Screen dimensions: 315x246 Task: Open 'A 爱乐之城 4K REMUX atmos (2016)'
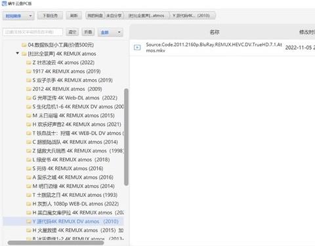click(73, 177)
